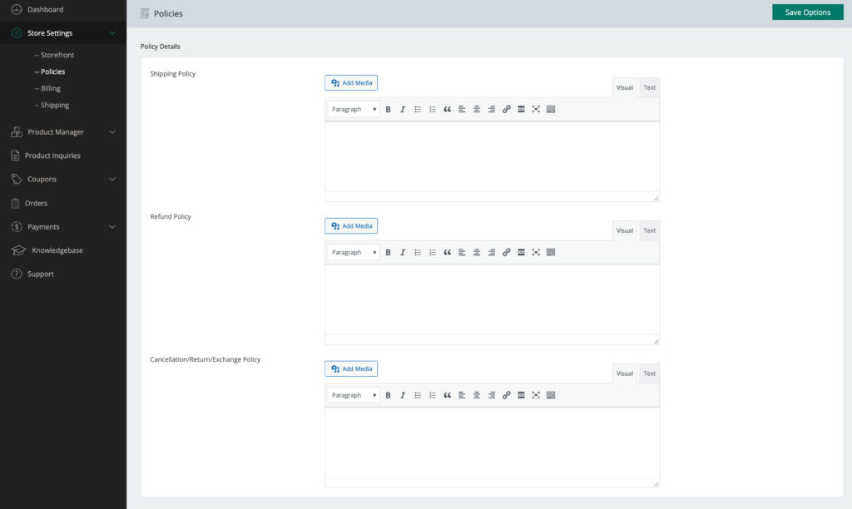852x509 pixels.
Task: Click Bold icon in Shipping Policy editor
Action: (x=388, y=109)
